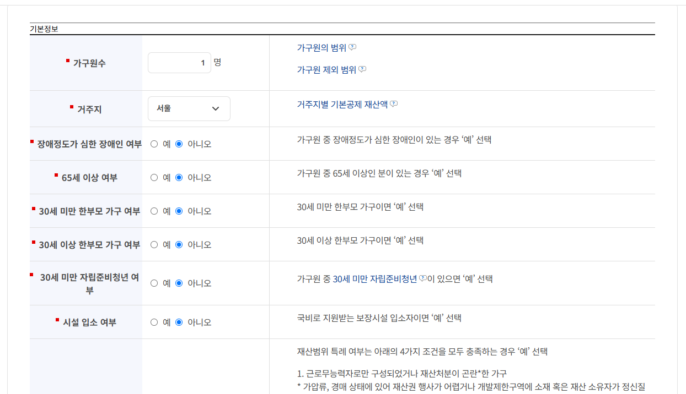This screenshot has height=394, width=686.
Task: Open the 가구원의 범위 link
Action: [321, 48]
